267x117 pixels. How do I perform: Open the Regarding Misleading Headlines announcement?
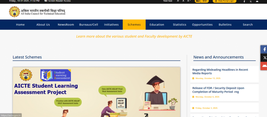pos(220,71)
